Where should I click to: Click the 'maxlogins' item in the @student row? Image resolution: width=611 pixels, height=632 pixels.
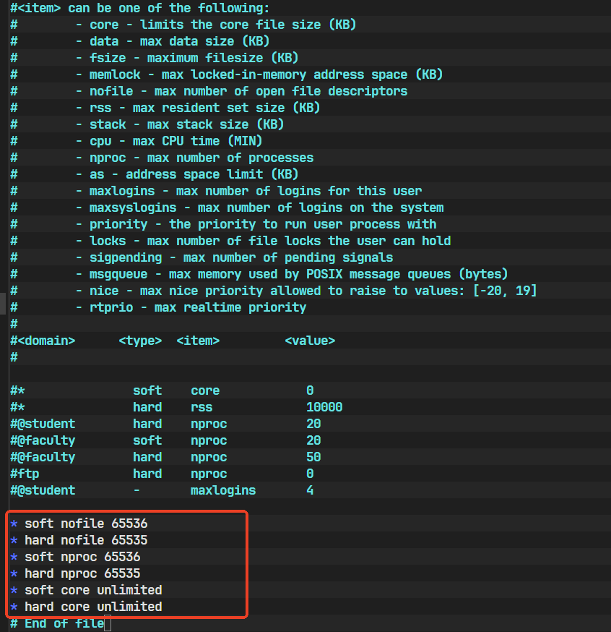coord(223,490)
